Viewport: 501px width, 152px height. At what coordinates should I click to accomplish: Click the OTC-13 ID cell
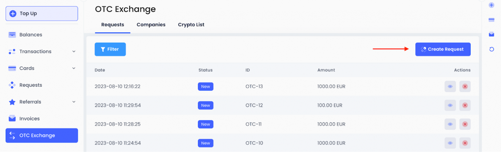point(254,86)
